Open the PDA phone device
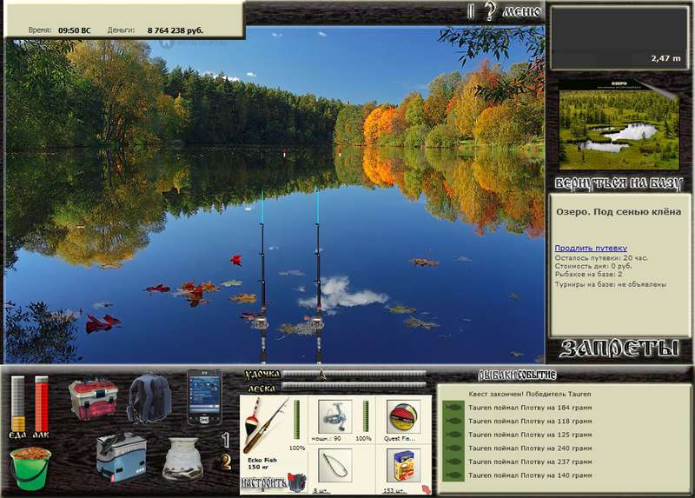 (204, 397)
